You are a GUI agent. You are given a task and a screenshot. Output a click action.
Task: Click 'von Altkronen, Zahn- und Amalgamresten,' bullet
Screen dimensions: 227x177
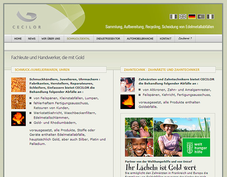point(177,90)
